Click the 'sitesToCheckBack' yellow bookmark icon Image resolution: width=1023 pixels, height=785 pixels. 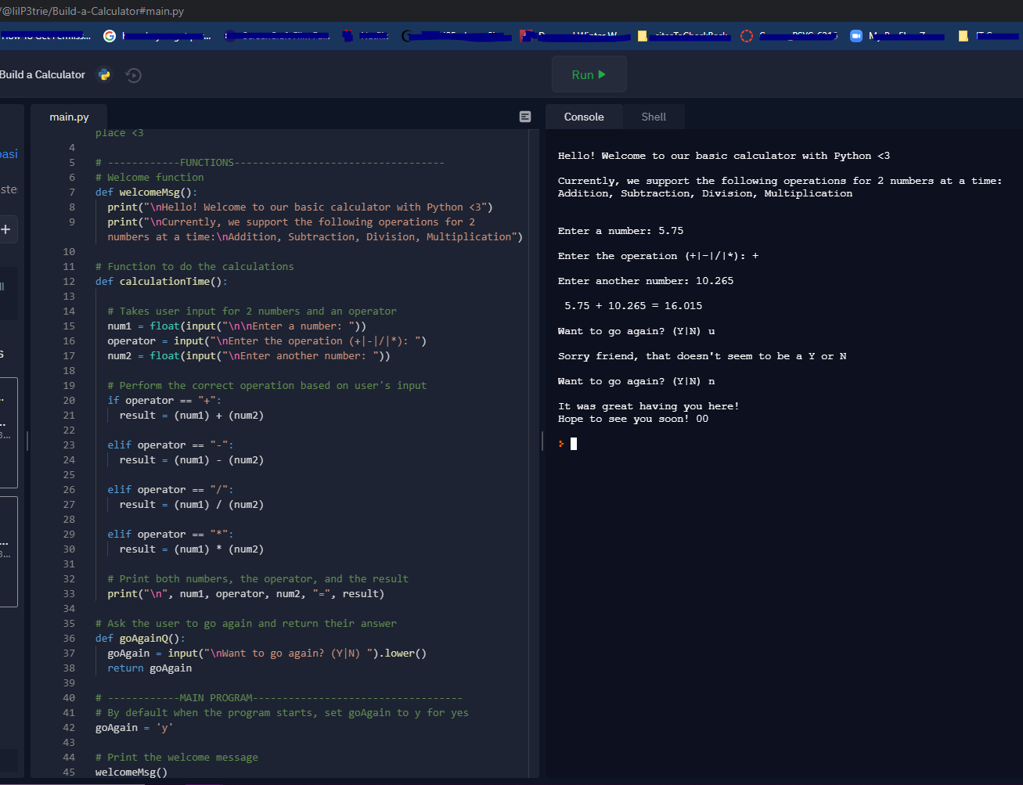pyautogui.click(x=642, y=35)
